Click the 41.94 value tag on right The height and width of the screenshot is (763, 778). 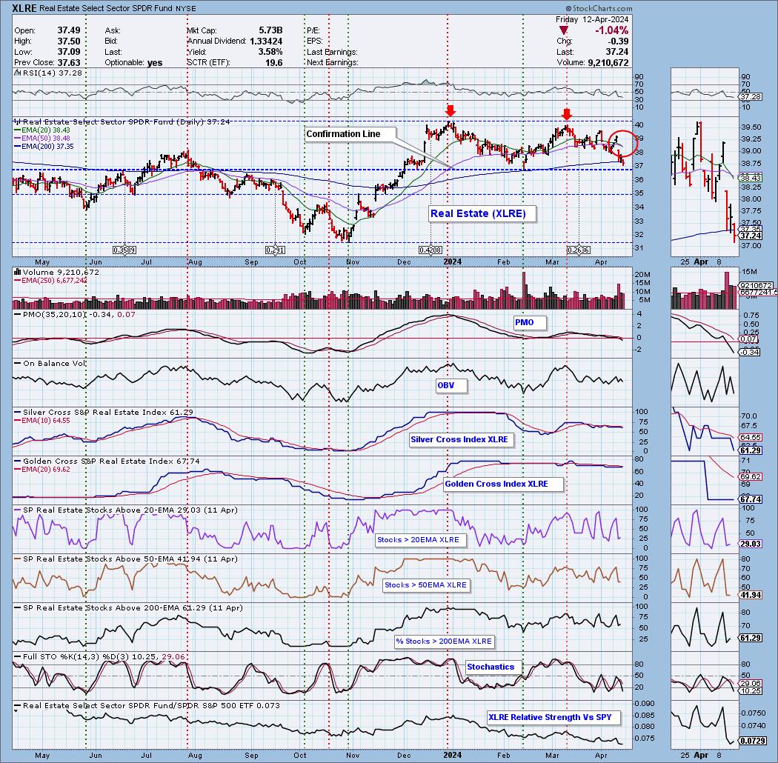[x=751, y=595]
